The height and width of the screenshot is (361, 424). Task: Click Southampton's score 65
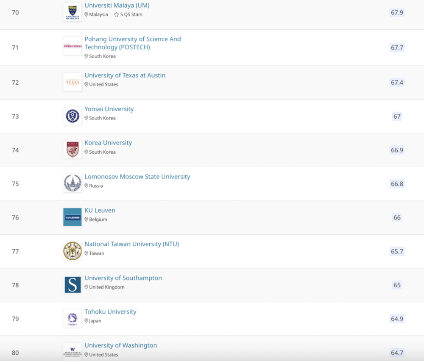pyautogui.click(x=397, y=285)
